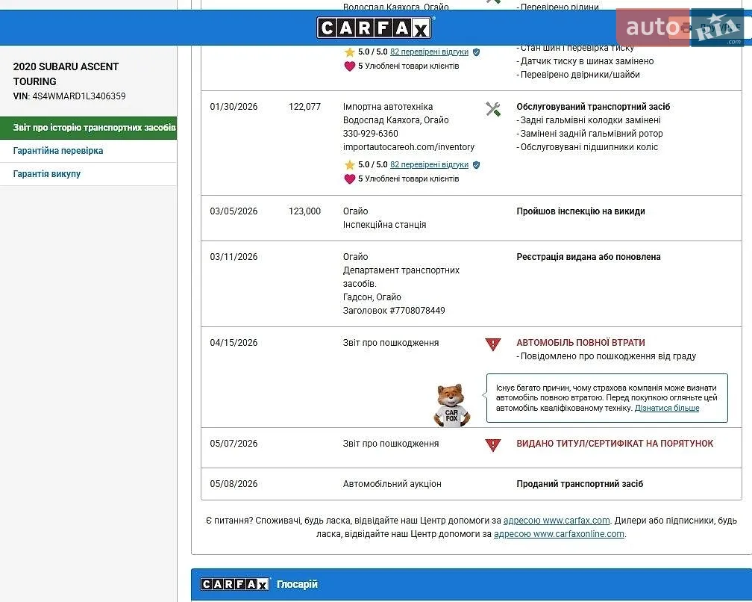The width and height of the screenshot is (752, 602).
Task: Click the Глосарій section header
Action: point(297,584)
